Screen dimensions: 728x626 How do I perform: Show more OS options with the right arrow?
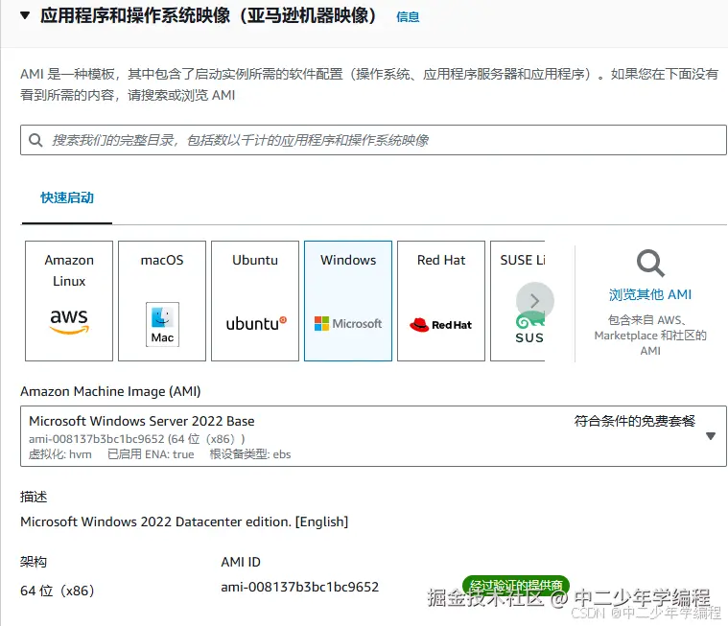(x=535, y=301)
